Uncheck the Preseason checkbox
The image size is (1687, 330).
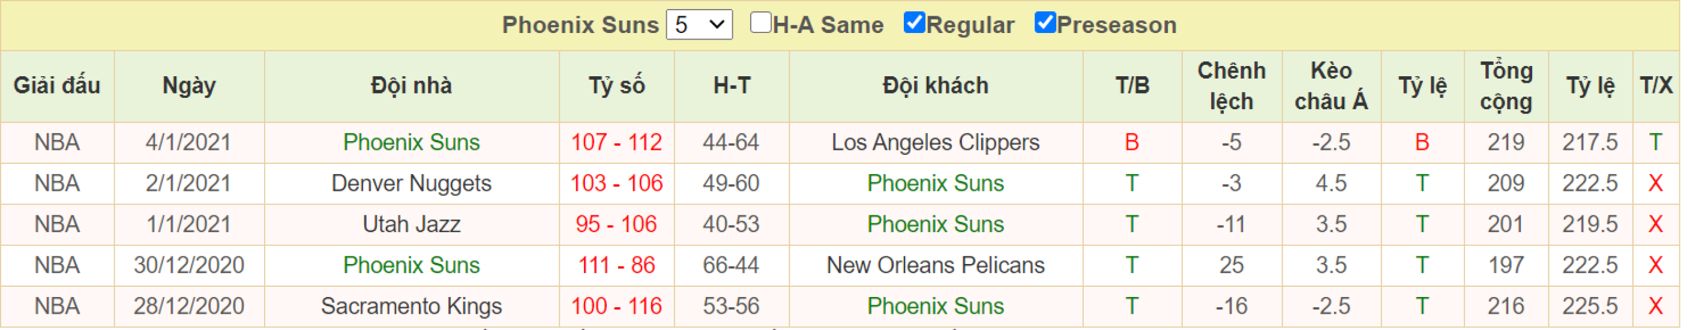(1045, 23)
